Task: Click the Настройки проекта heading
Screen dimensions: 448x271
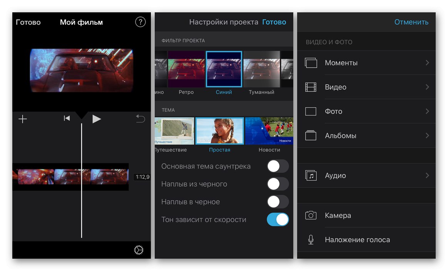Action: pyautogui.click(x=224, y=22)
